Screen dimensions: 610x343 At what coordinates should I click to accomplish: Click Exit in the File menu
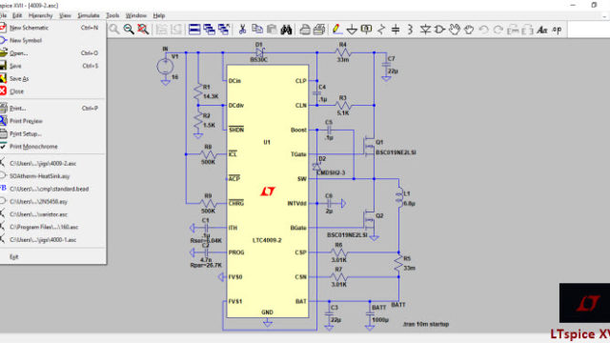(14, 256)
